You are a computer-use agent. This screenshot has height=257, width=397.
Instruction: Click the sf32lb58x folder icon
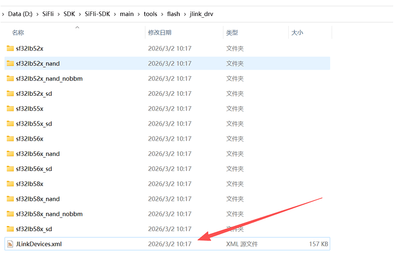click(x=10, y=184)
